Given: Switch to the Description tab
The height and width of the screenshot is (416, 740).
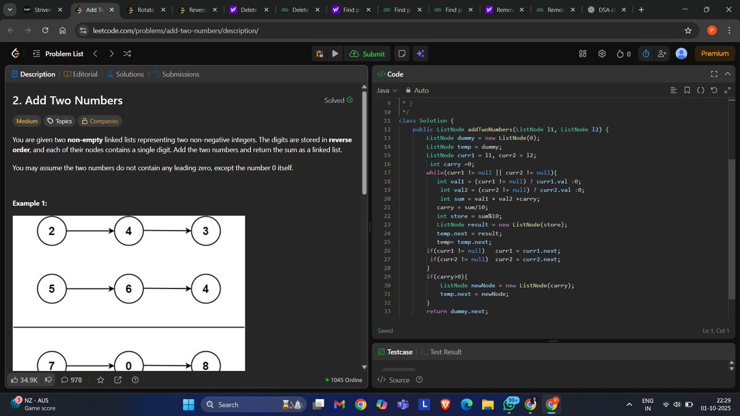Looking at the screenshot, I should [x=33, y=74].
